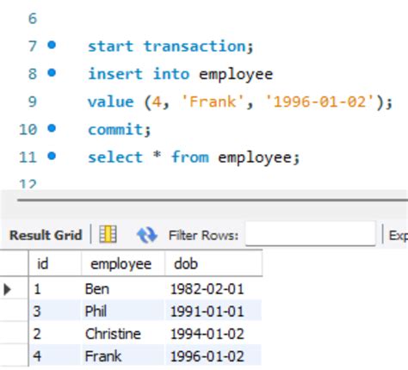Viewport: 408px width, 370px height.
Task: Click the date cell 1996-01-02 in grid
Action: (213, 356)
